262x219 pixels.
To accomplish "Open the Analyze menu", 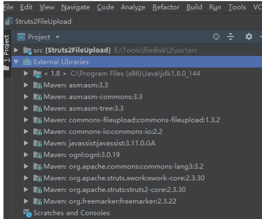I will [x=133, y=8].
